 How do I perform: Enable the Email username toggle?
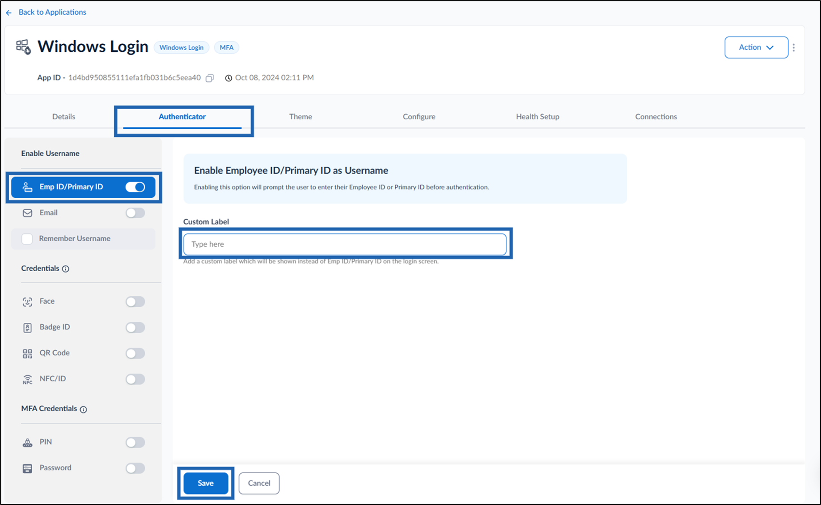click(x=135, y=213)
